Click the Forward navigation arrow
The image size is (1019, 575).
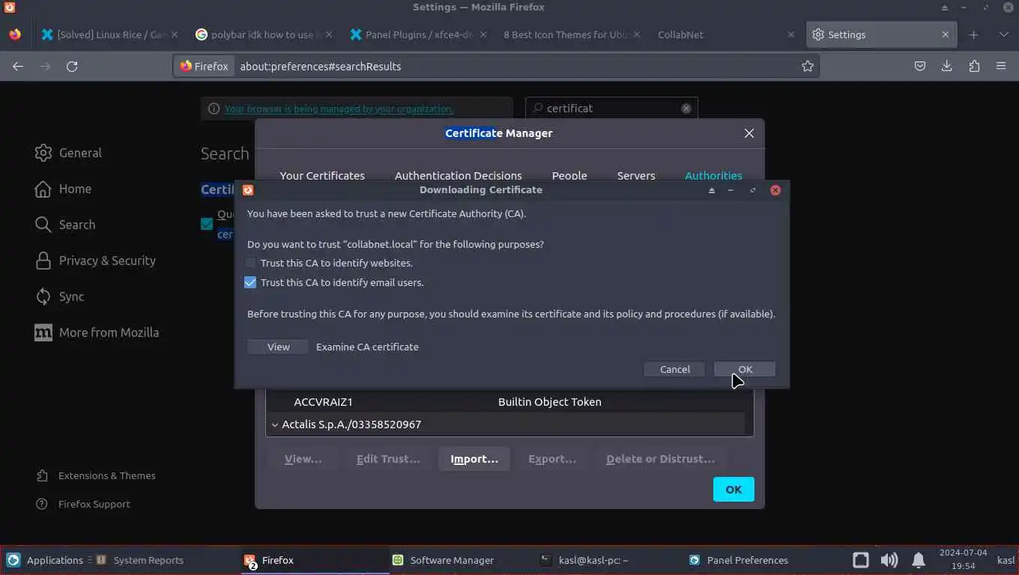(45, 66)
